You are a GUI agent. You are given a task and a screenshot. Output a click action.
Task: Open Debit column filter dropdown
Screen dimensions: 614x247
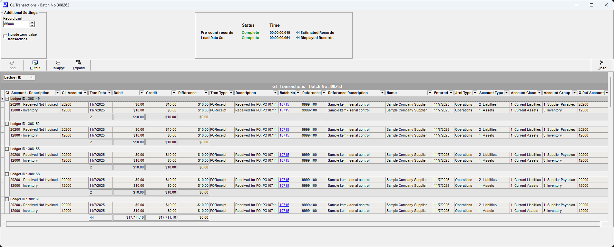[141, 93]
